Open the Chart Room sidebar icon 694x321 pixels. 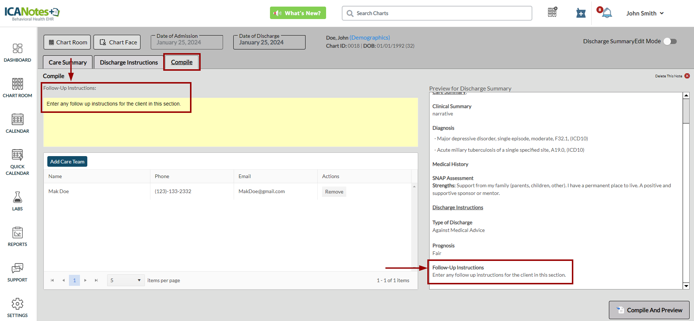tap(17, 88)
